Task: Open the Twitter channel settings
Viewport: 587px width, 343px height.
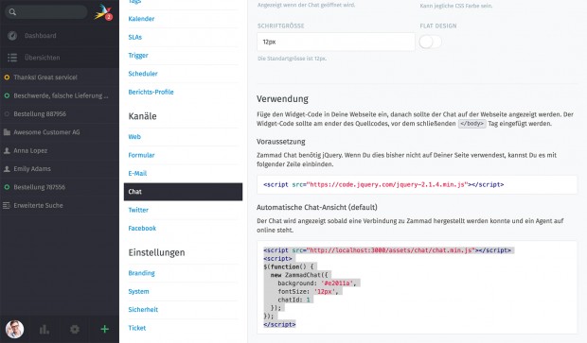Action: [138, 210]
